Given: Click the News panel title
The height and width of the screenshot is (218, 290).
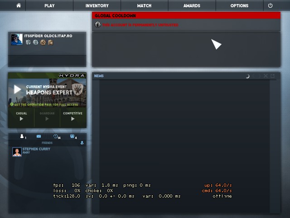Looking at the screenshot, I should click(x=99, y=76).
